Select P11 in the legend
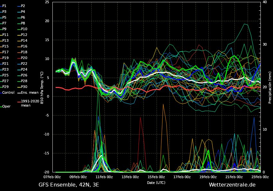 point(4,35)
